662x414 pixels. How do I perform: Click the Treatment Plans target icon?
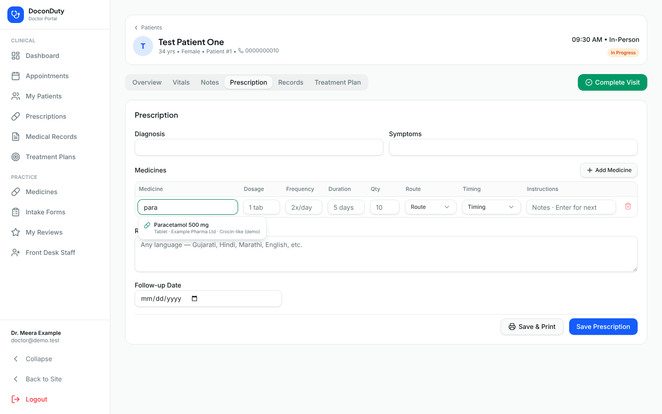coord(16,157)
